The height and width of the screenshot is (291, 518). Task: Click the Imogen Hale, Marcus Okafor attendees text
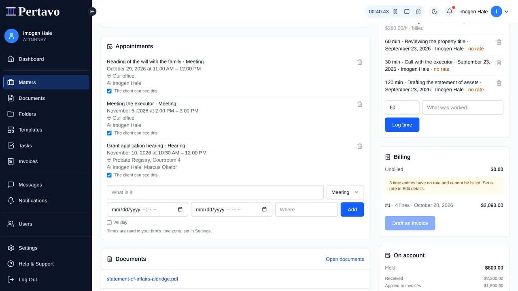point(144,167)
